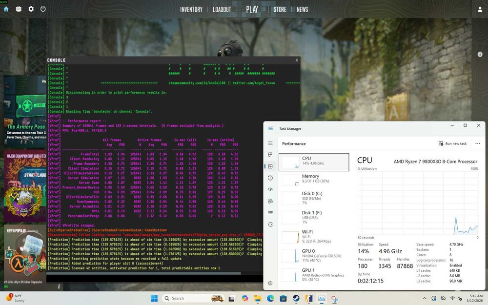Select Disk 1 (F:) performance item
Image resolution: width=488 pixels, height=305 pixels.
(314, 217)
